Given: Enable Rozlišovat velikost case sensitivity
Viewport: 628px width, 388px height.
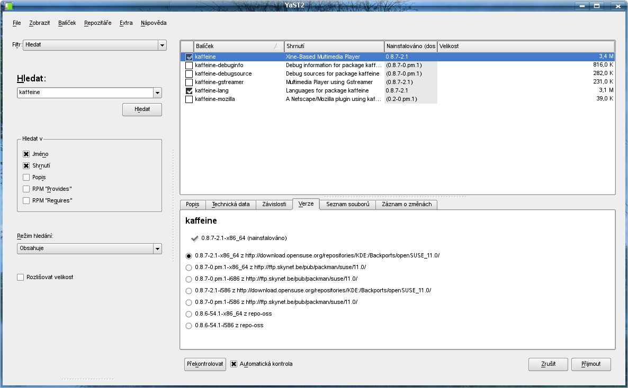Looking at the screenshot, I should click(21, 277).
